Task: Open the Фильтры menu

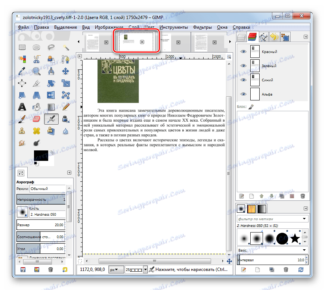Action: click(202, 27)
